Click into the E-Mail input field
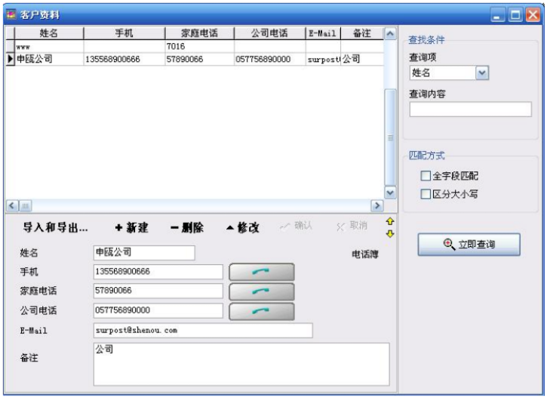Screen dimensions: 547x398 click(202, 331)
